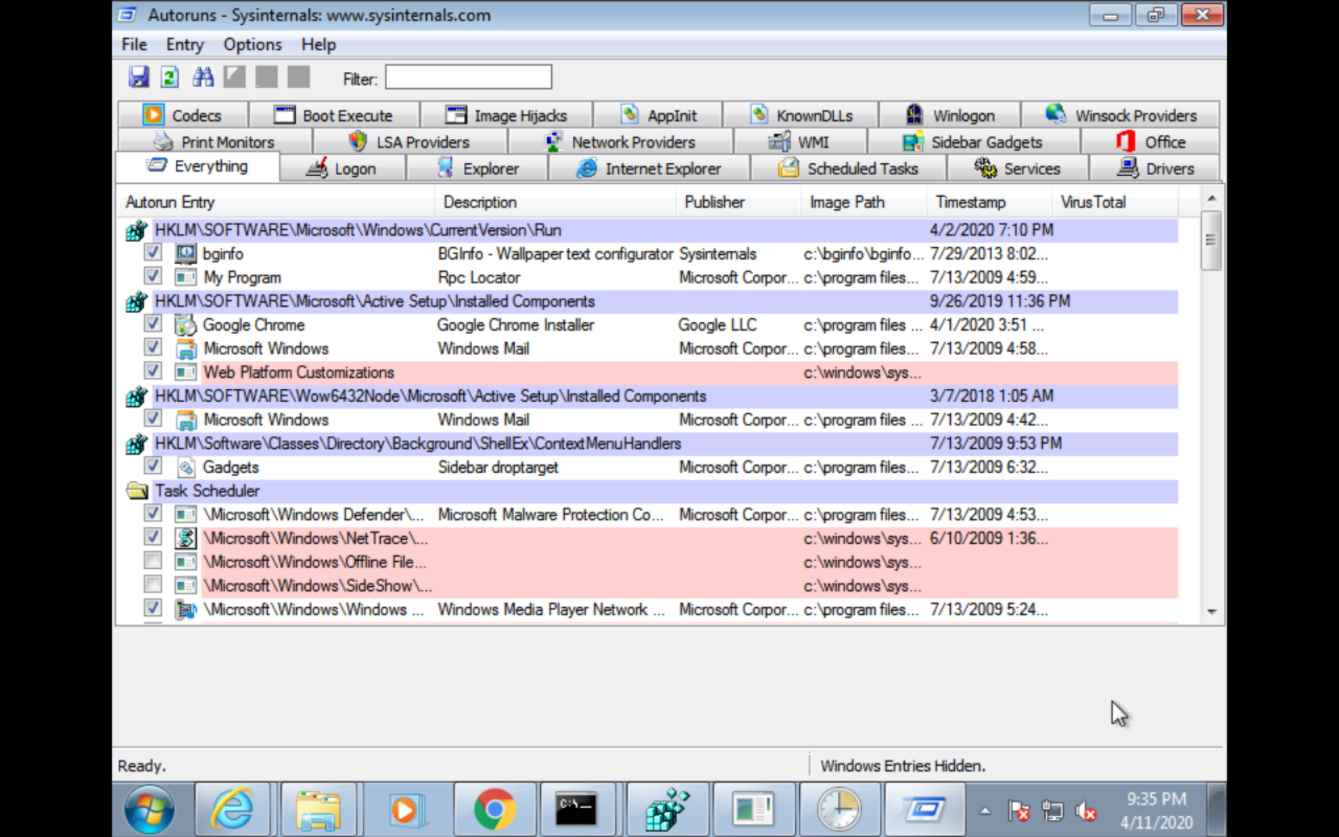Viewport: 1339px width, 837px height.
Task: Switch to the Drivers tab
Action: [x=1155, y=168]
